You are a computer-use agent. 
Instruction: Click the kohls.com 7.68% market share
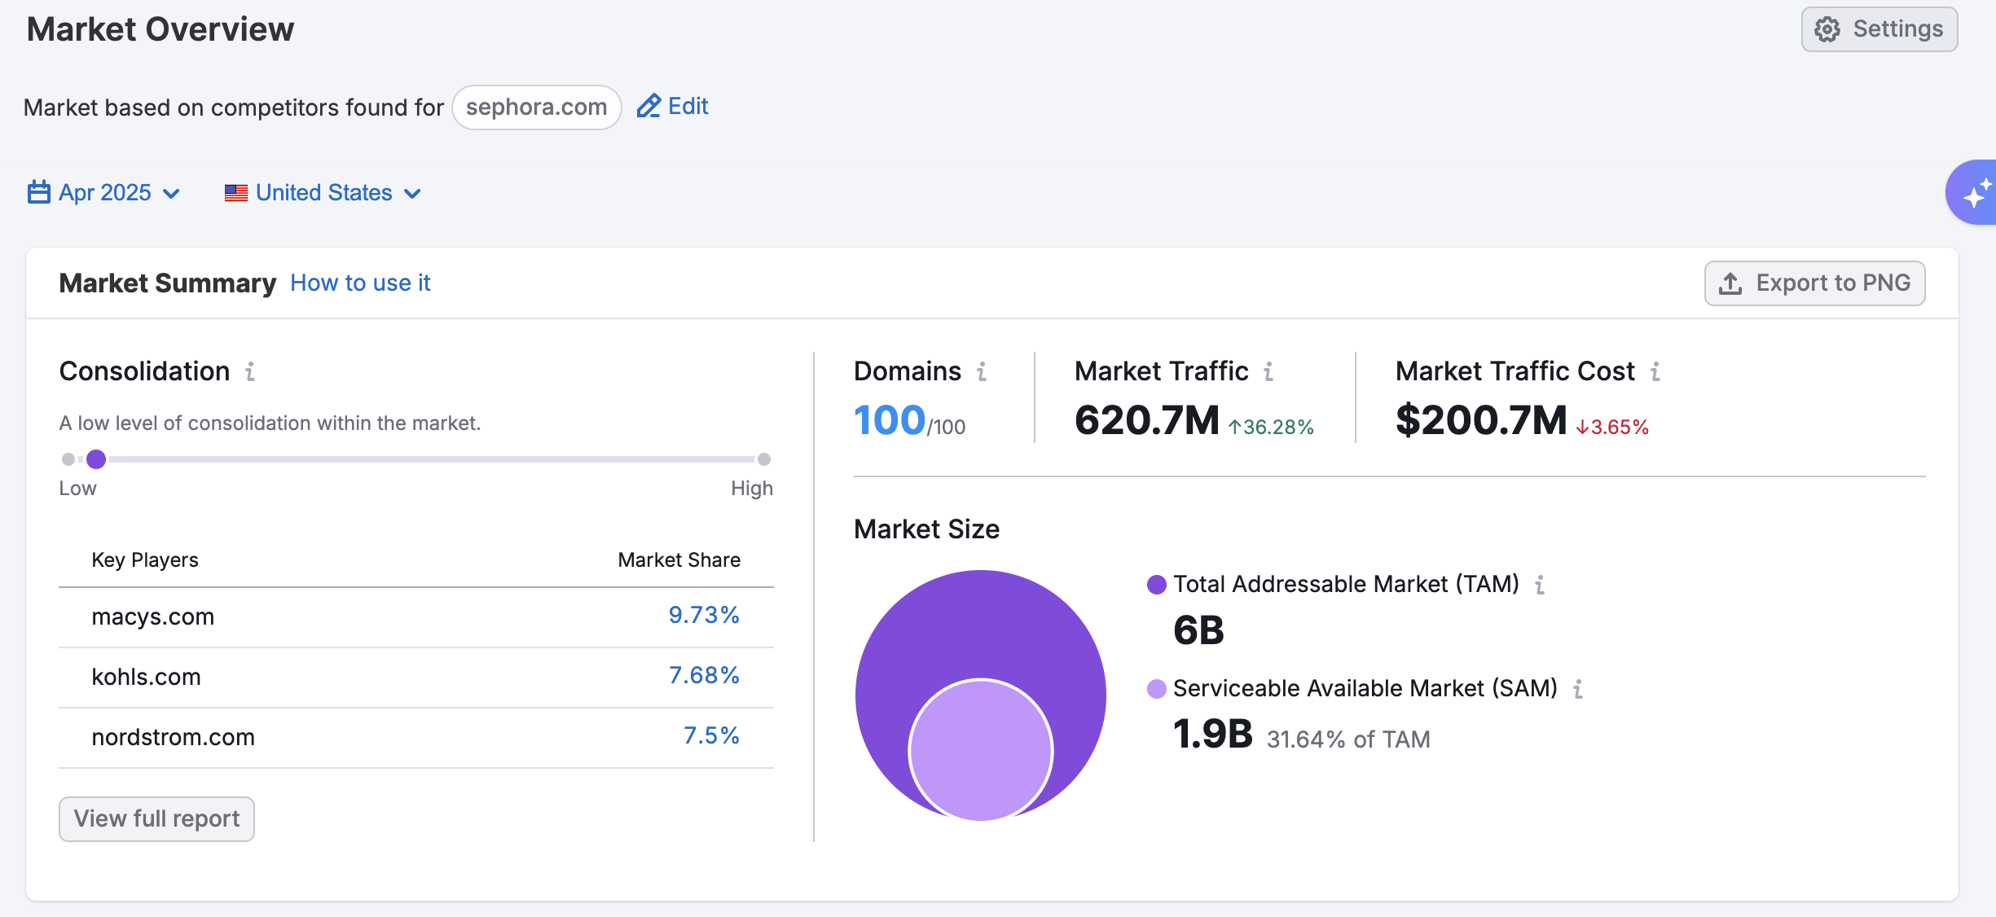coord(704,675)
